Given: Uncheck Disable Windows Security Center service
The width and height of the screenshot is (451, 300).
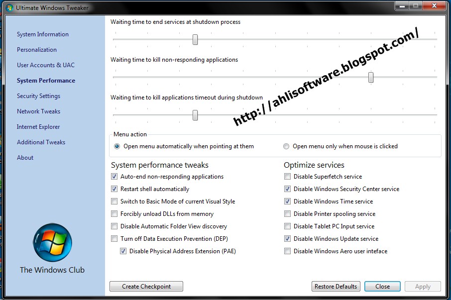Looking at the screenshot, I should (287, 189).
